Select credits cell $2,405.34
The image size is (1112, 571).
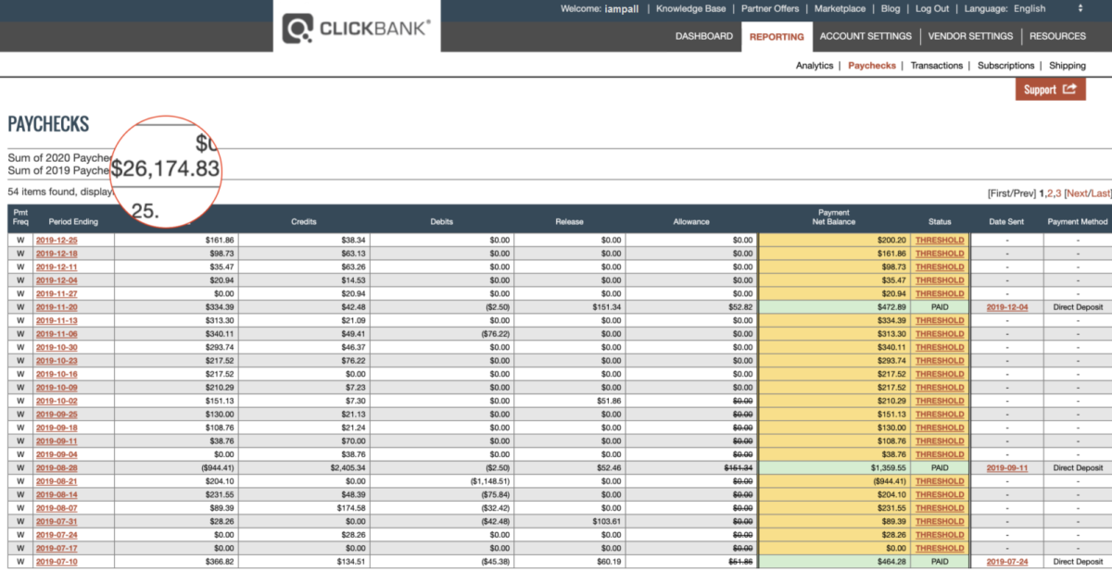point(304,468)
